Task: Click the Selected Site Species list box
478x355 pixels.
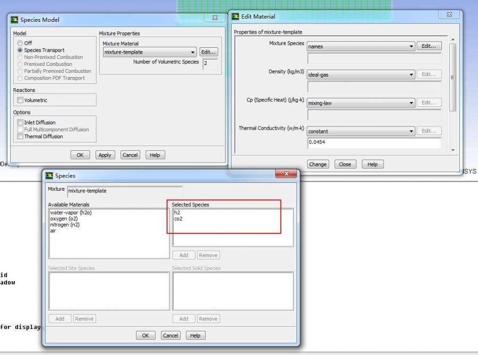Action: (109, 291)
